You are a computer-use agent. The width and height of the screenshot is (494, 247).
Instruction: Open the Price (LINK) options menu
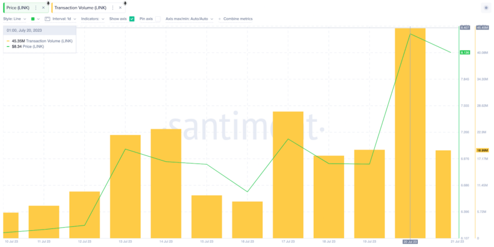point(35,8)
